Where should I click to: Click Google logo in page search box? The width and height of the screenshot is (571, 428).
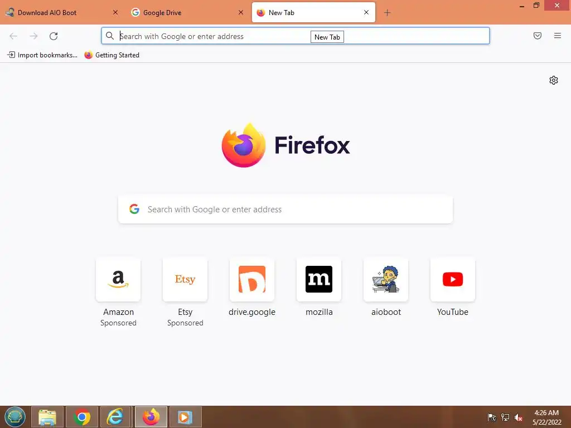(x=134, y=209)
